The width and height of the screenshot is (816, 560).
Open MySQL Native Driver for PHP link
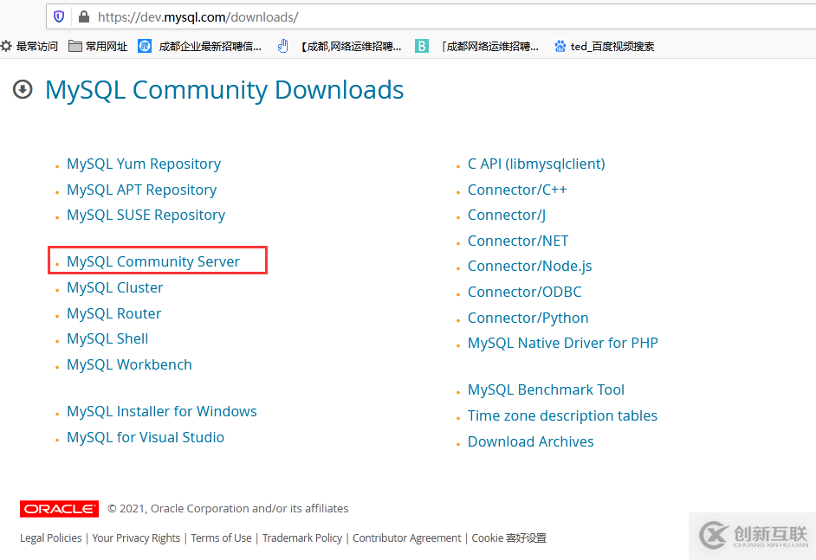click(x=562, y=343)
